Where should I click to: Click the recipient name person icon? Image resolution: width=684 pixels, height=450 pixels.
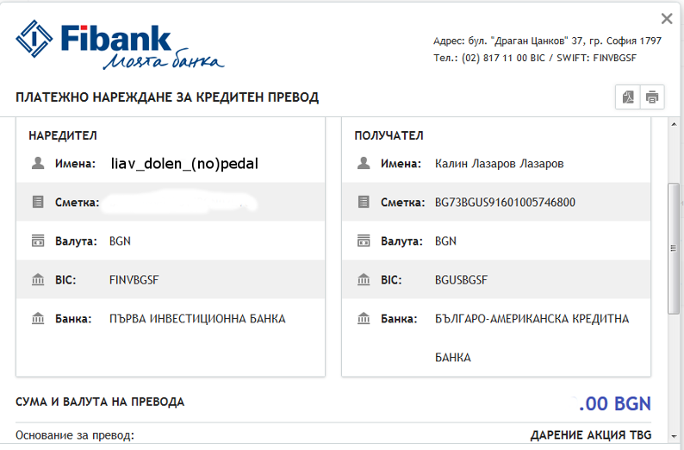[x=364, y=163]
